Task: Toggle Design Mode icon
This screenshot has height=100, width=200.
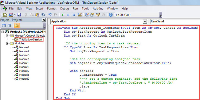Action: (80, 15)
